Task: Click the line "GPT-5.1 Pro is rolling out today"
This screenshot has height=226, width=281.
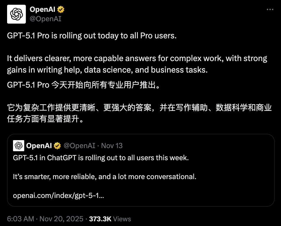Action: click(92, 36)
